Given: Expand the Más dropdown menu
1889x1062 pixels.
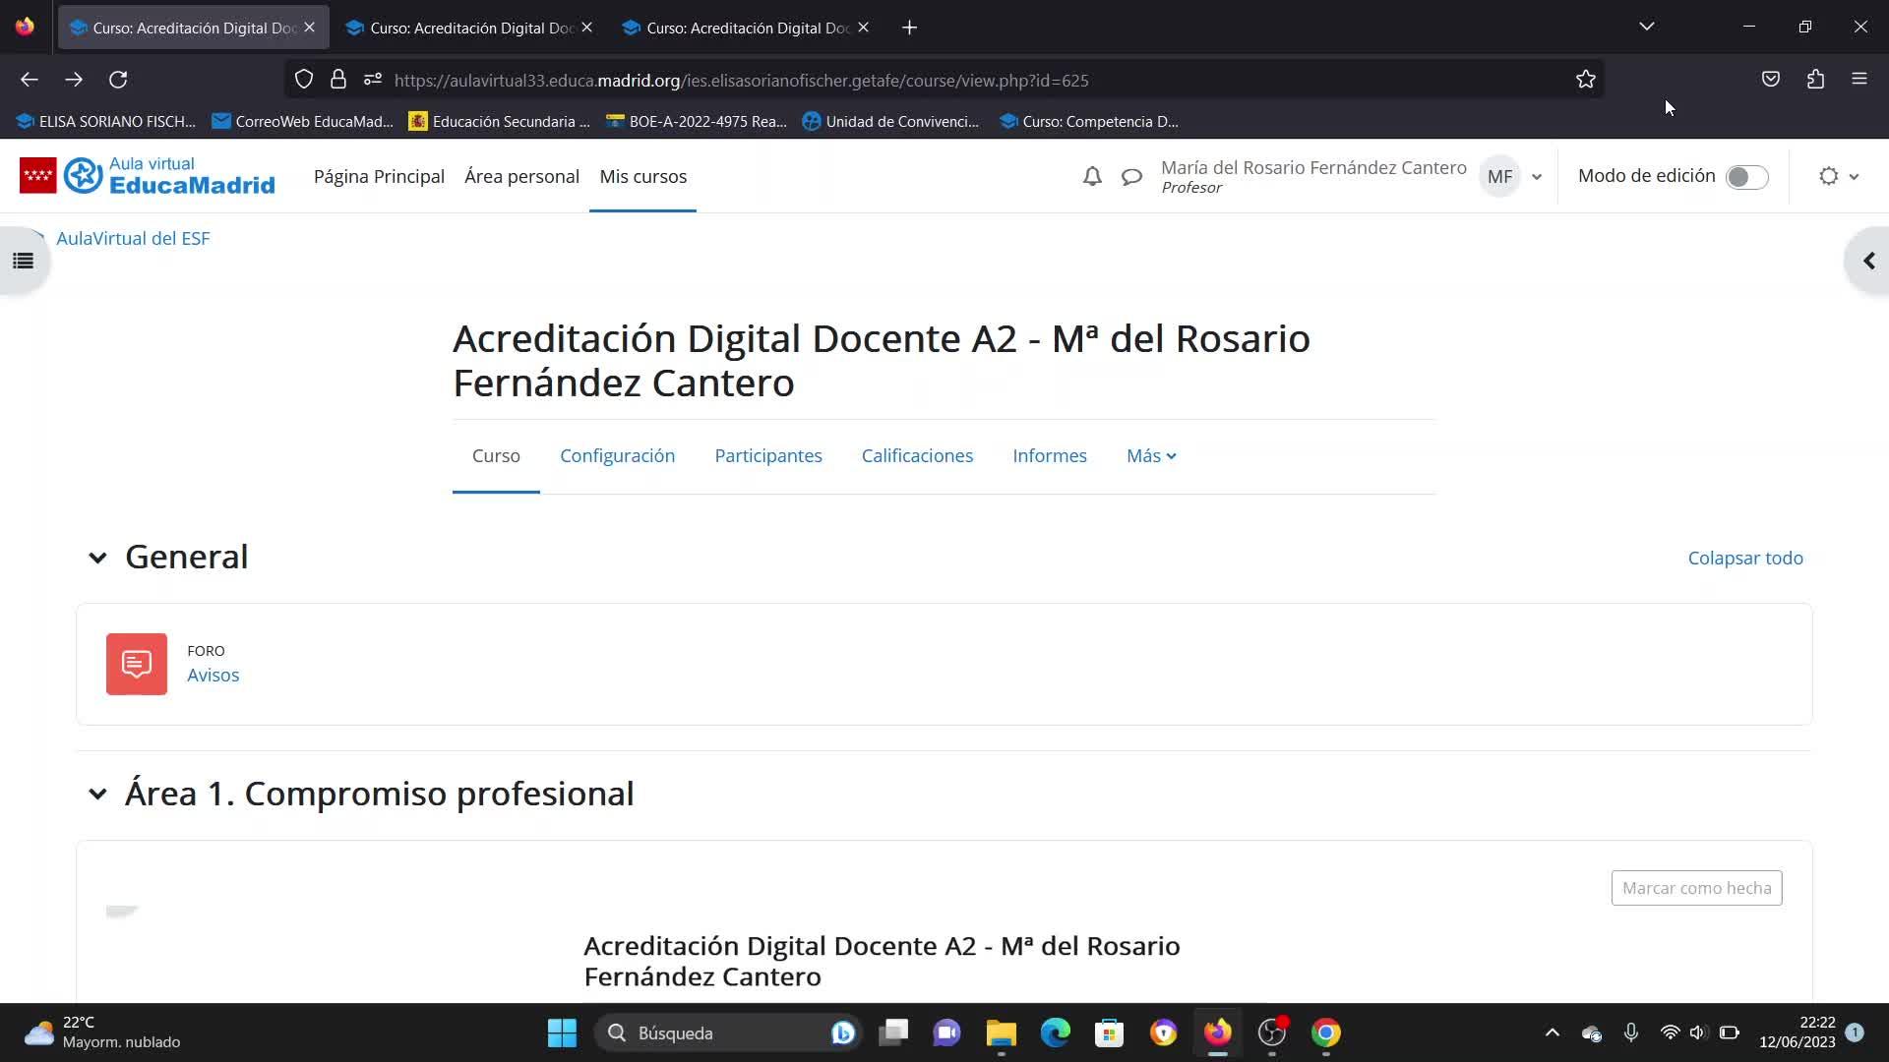Looking at the screenshot, I should (x=1150, y=456).
